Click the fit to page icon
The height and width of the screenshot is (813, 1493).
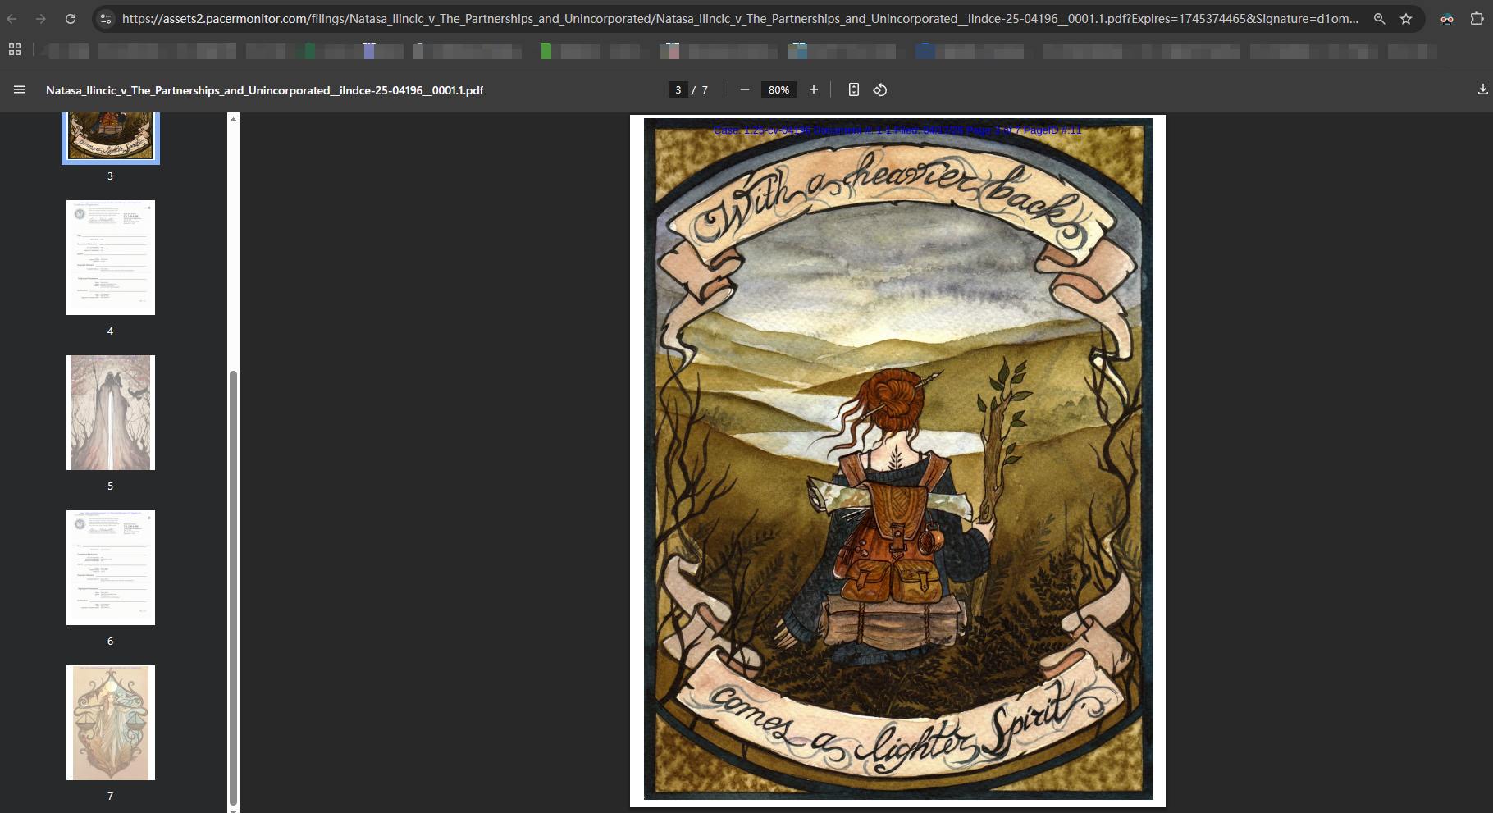click(854, 89)
